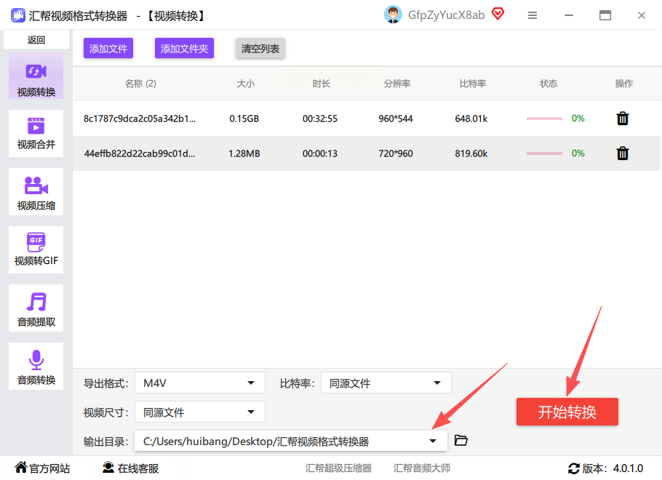Expand the export format (导出格式) M4V dropdown
Screen dimensions: 662x480
tap(200, 383)
